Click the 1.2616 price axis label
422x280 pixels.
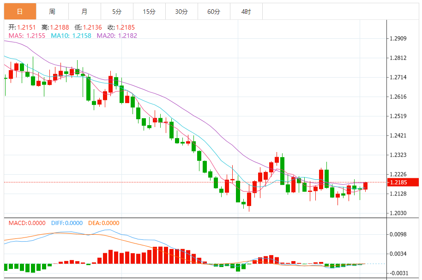(x=398, y=97)
